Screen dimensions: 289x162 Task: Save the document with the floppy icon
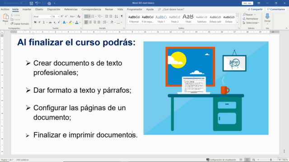pyautogui.click(x=31, y=3)
